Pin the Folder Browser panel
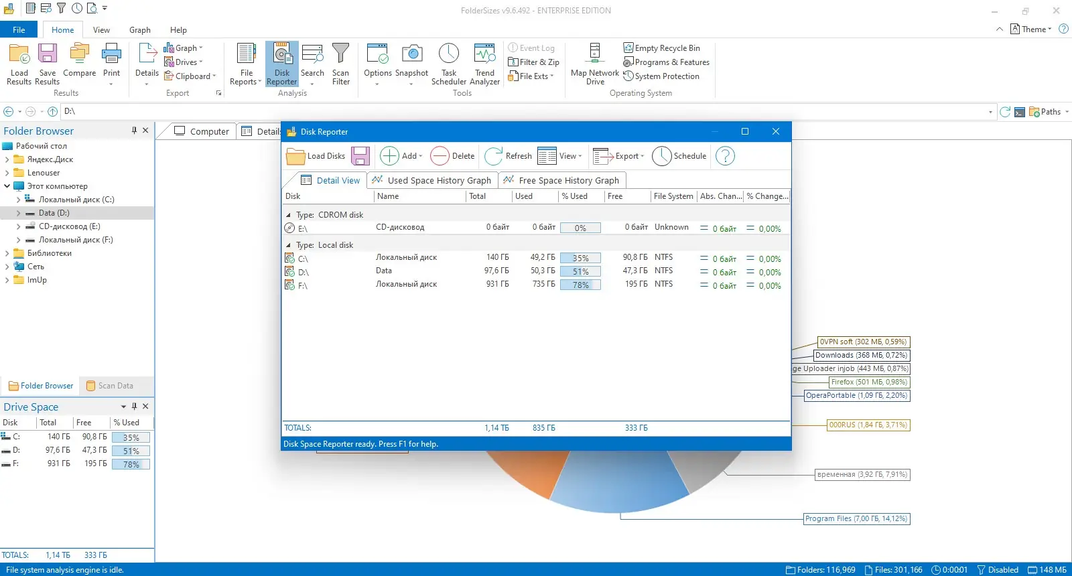The height and width of the screenshot is (576, 1072). pos(134,131)
